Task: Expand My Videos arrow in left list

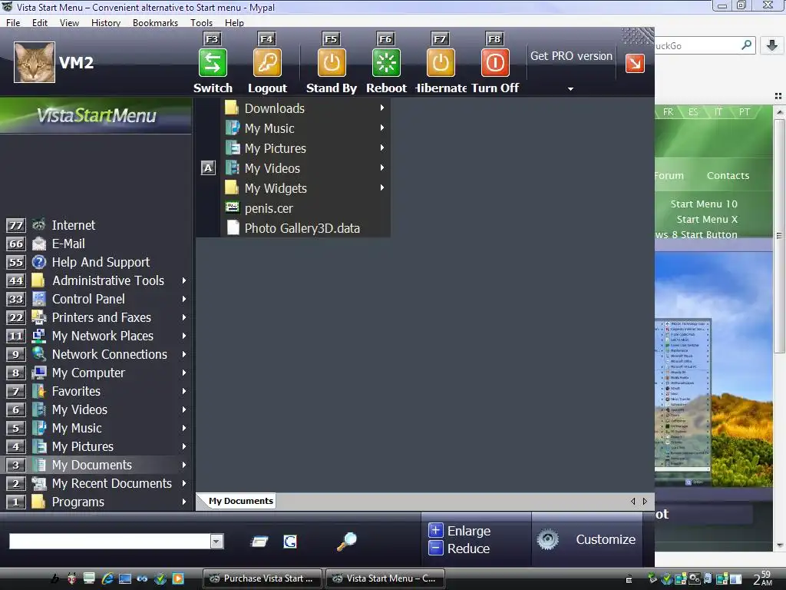Action: pos(184,410)
